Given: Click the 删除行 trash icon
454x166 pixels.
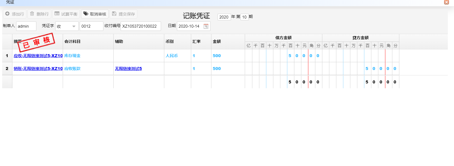Looking at the screenshot, I should [x=32, y=14].
